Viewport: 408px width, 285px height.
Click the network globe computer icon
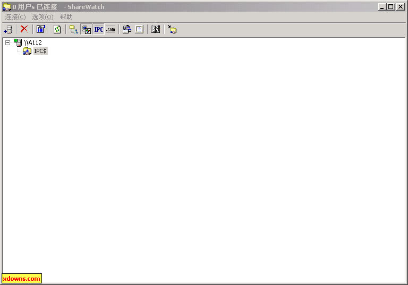[127, 29]
